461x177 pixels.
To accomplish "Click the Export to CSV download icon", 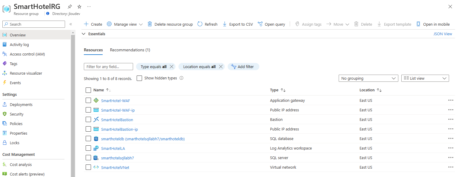I will pyautogui.click(x=225, y=24).
